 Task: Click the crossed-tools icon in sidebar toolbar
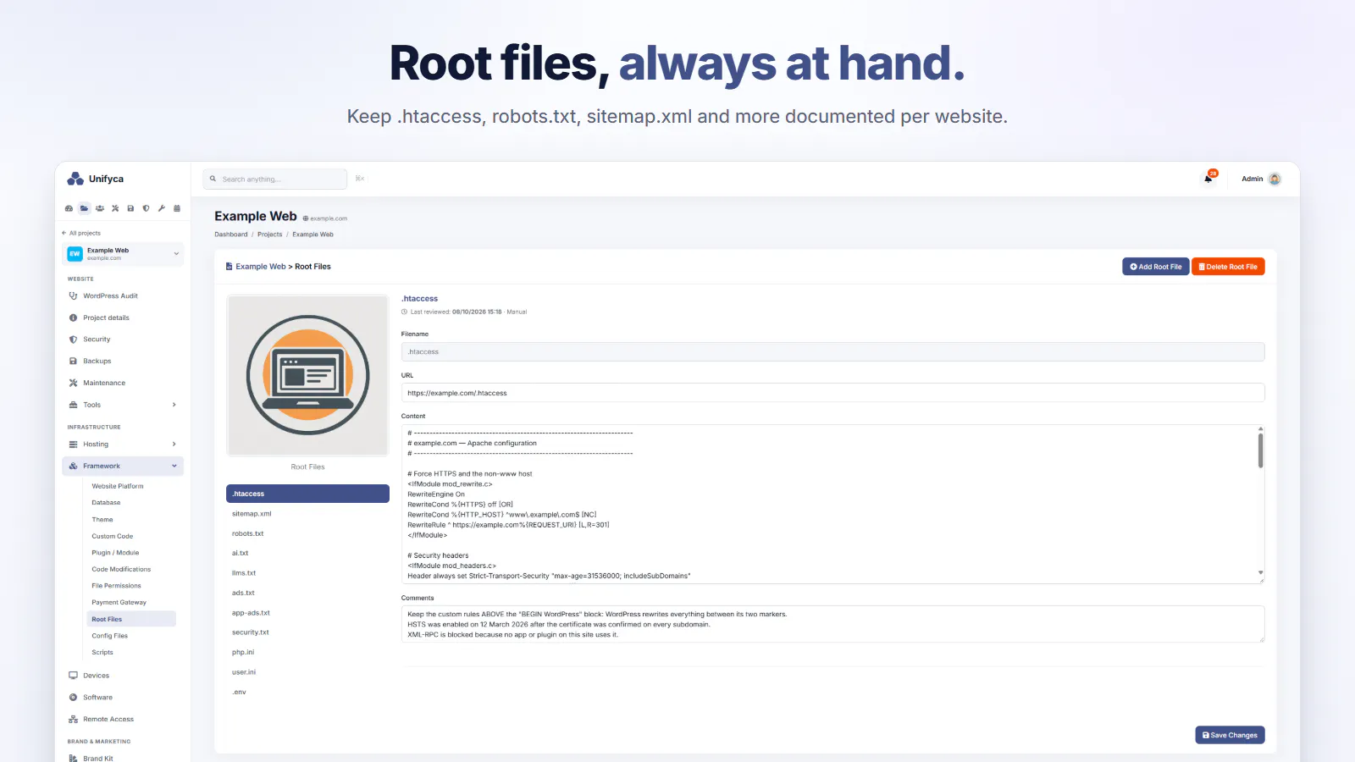(115, 208)
